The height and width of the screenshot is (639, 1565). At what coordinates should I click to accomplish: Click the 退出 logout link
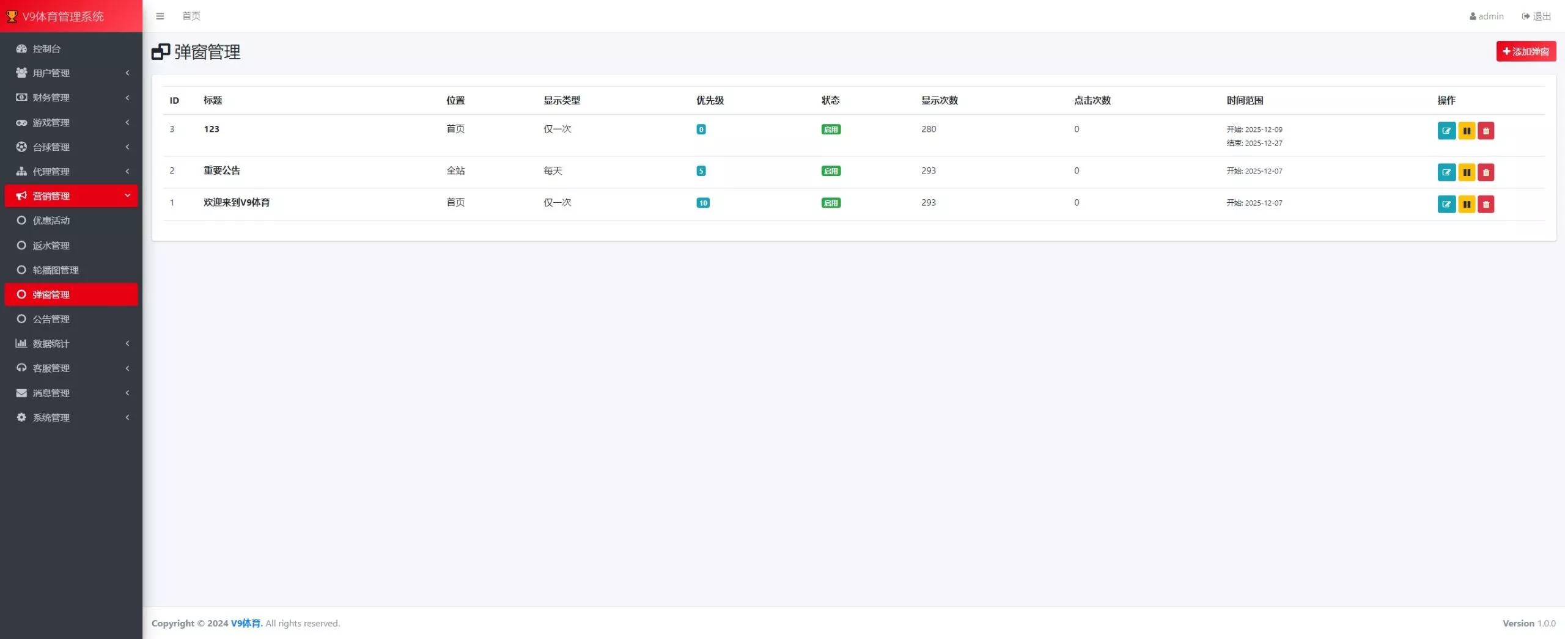(1536, 16)
